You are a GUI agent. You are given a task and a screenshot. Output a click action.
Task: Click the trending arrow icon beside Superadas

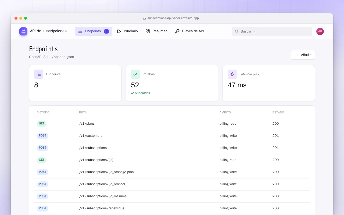coord(132,93)
